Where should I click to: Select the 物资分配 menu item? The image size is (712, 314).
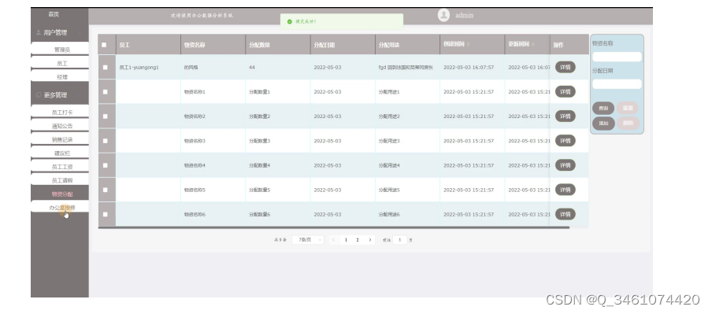pyautogui.click(x=60, y=194)
